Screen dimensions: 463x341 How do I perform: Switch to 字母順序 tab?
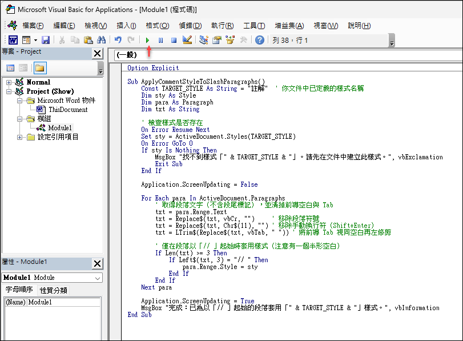click(19, 290)
